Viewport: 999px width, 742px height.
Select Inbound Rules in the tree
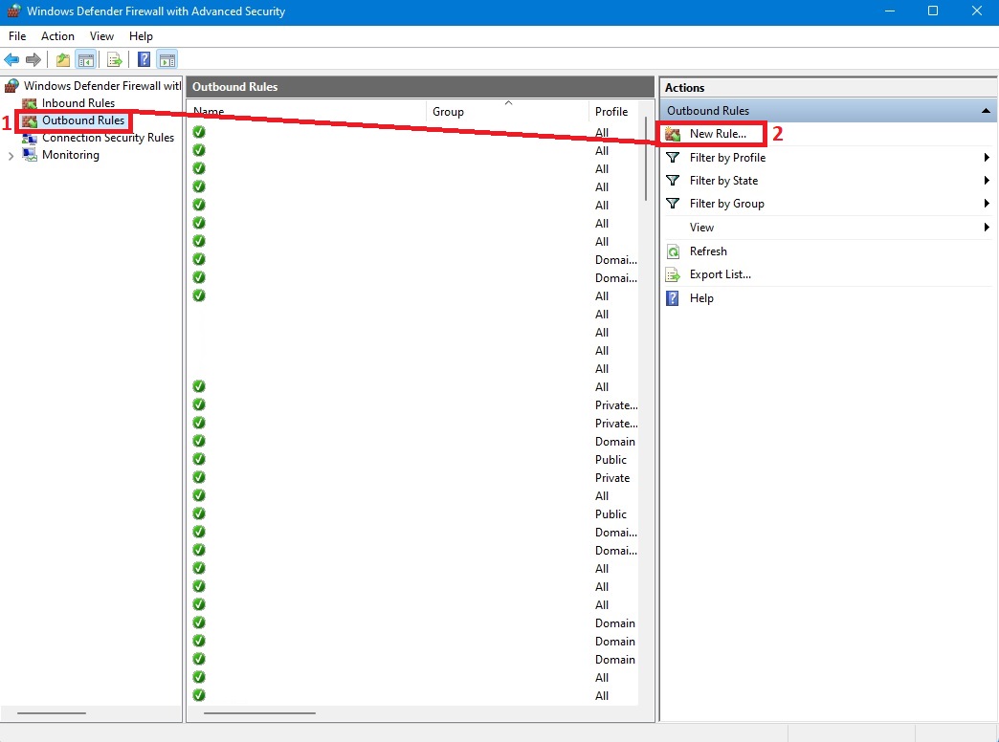tap(78, 103)
